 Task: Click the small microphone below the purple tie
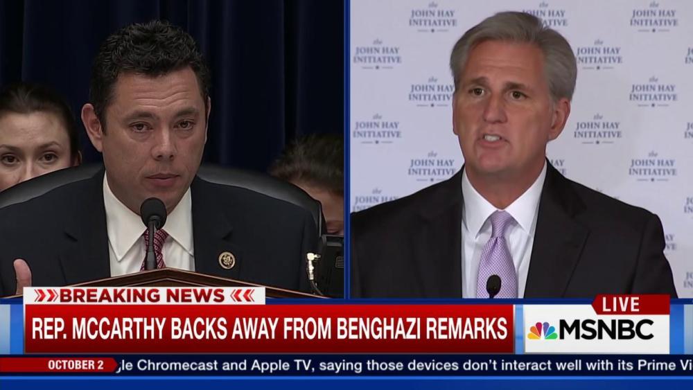493,287
